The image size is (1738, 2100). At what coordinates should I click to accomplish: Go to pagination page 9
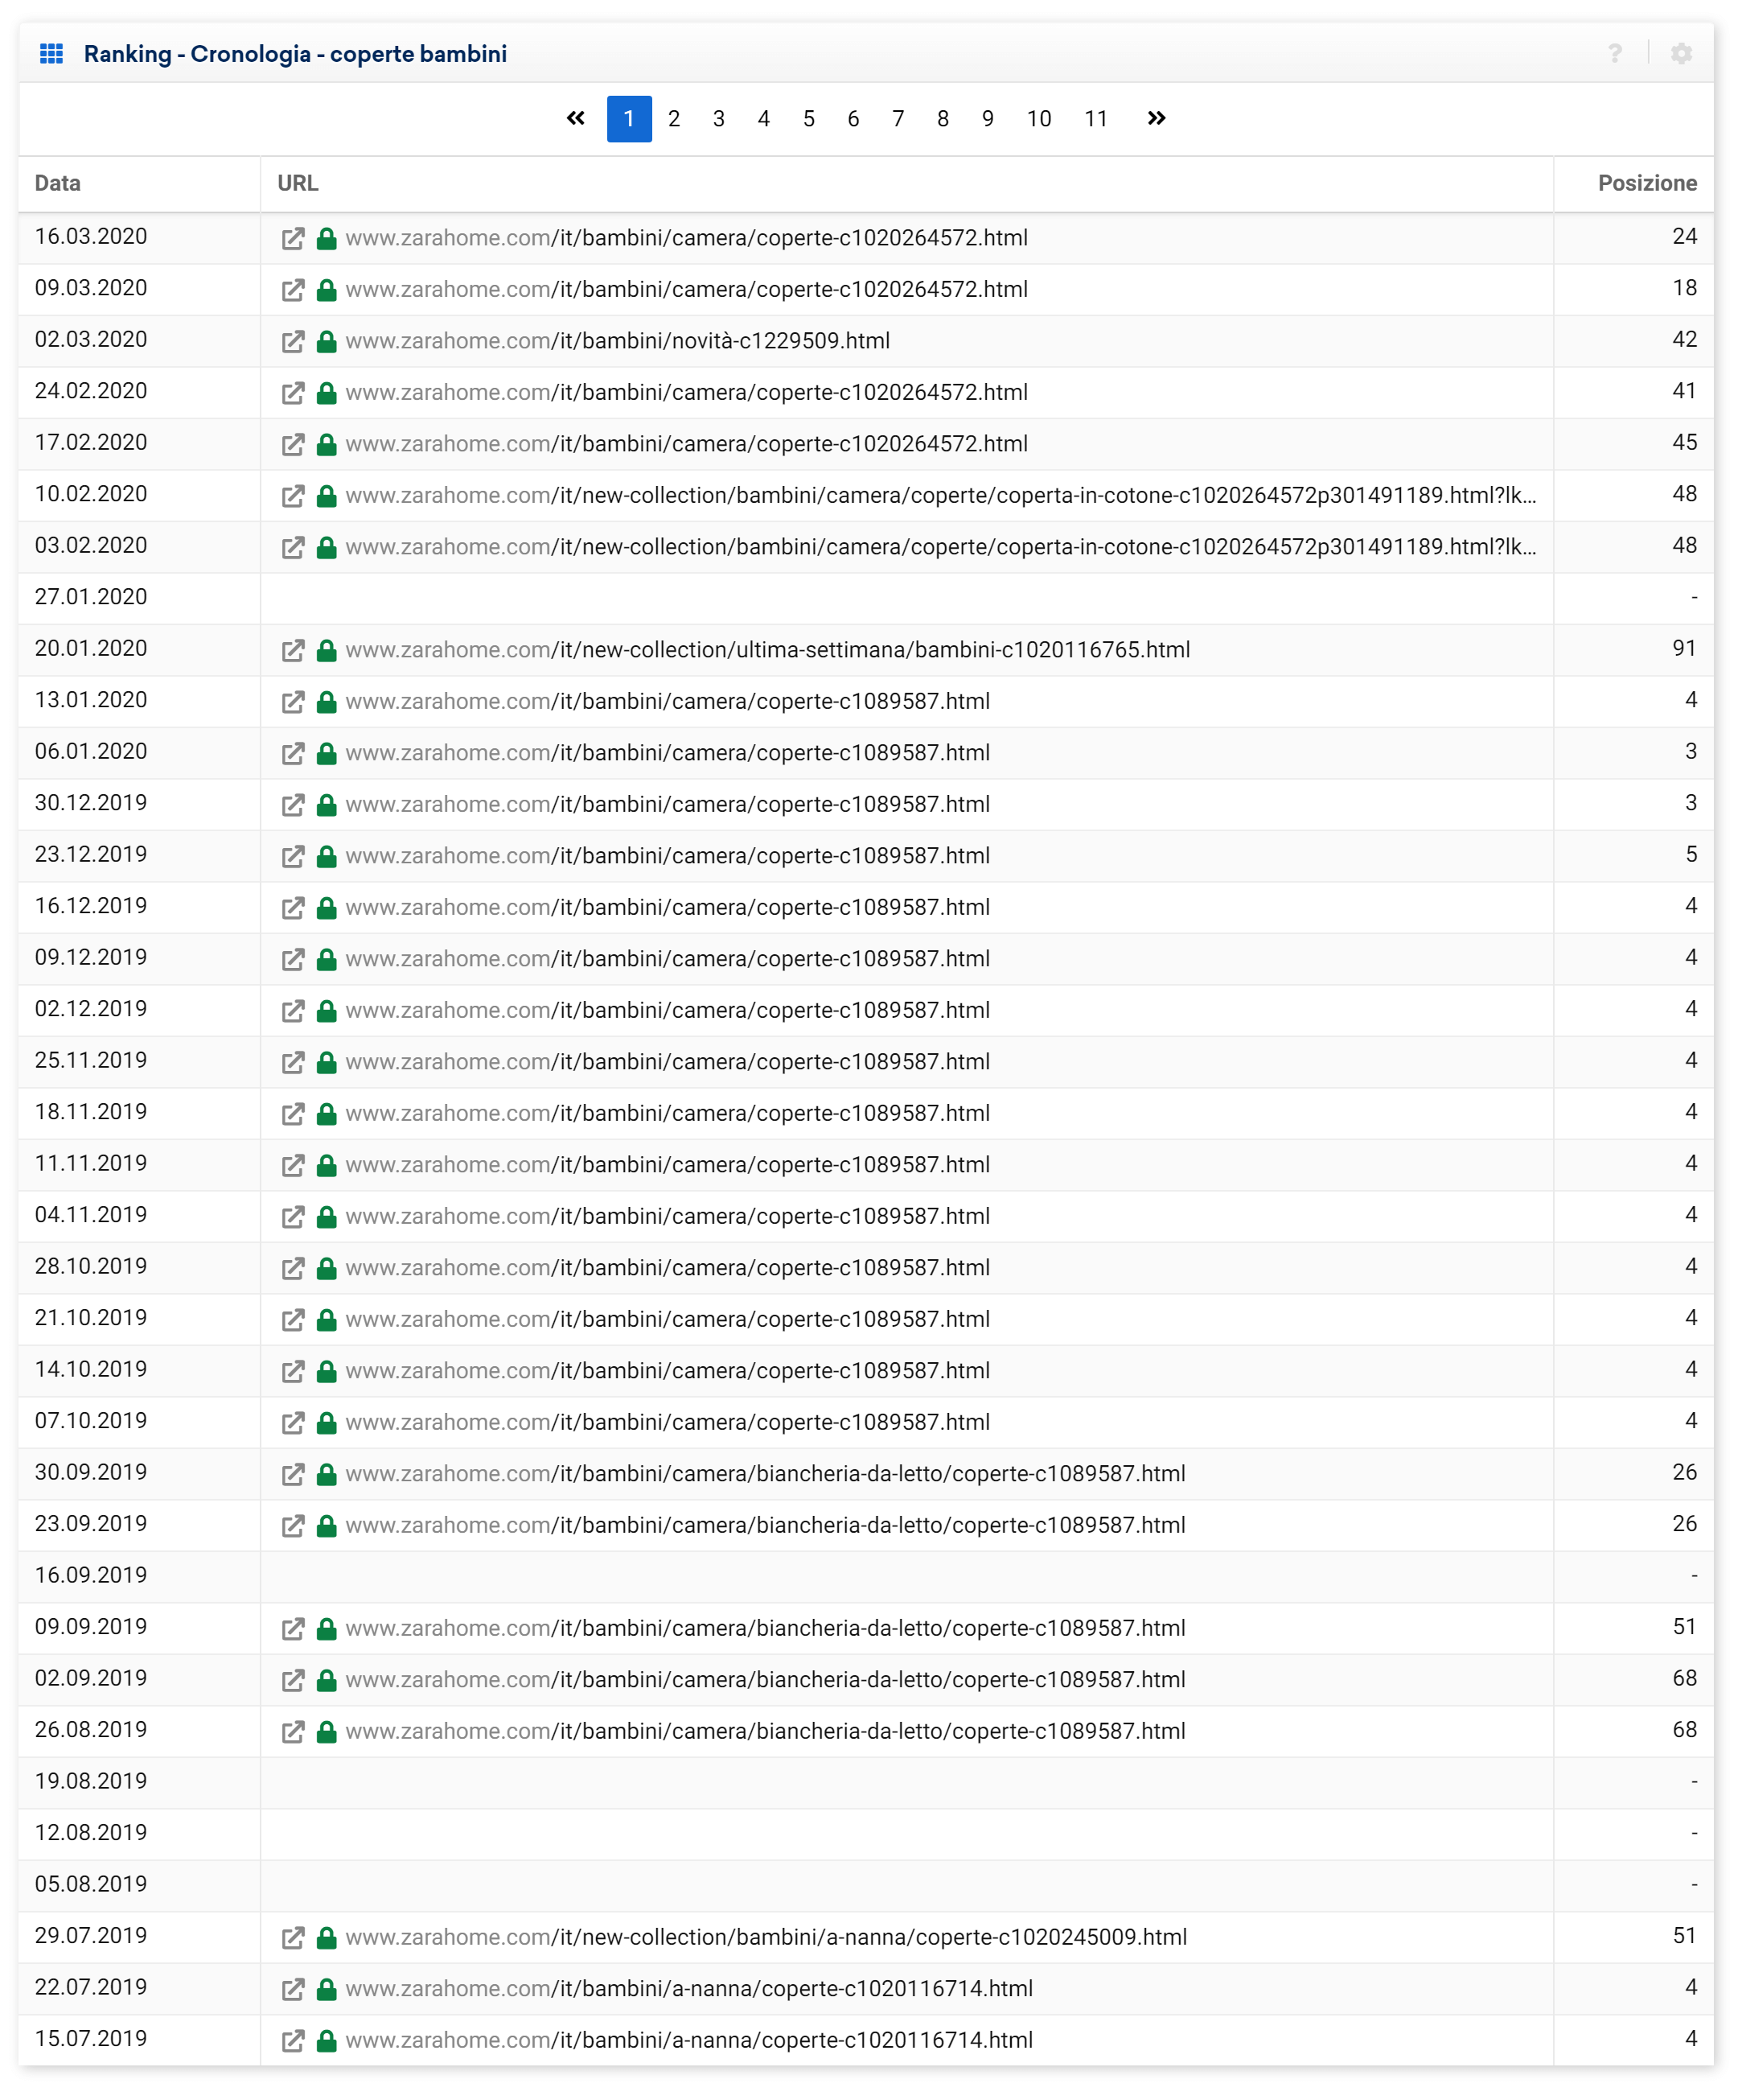coord(988,119)
